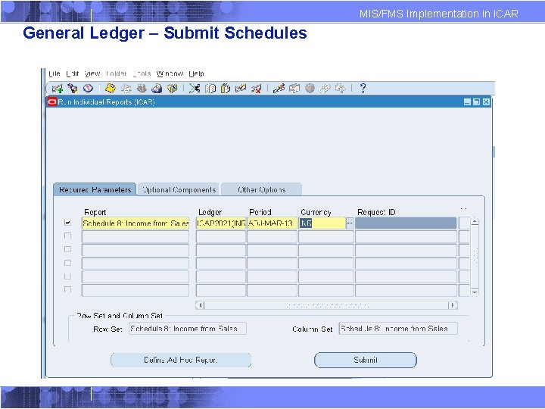
Task: Open the Tools menu
Action: [x=142, y=73]
